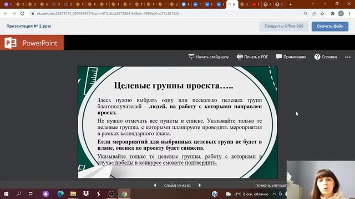The width and height of the screenshot is (355, 199).
Task: Click the file title Презентация № 2.pptx
Action: tap(29, 26)
